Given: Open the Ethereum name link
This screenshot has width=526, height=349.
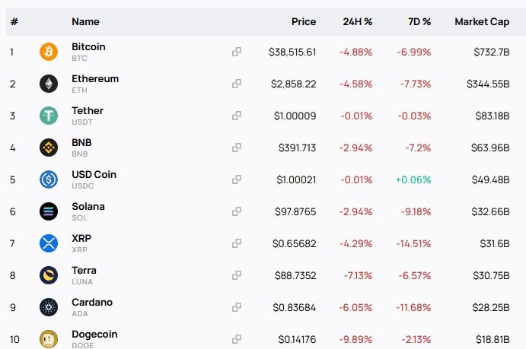Looking at the screenshot, I should click(95, 79).
